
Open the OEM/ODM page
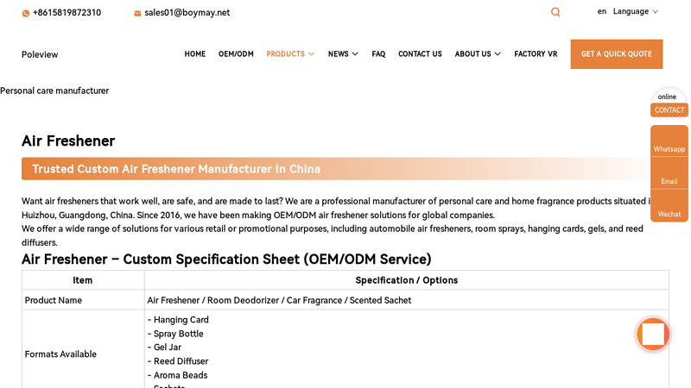click(236, 53)
